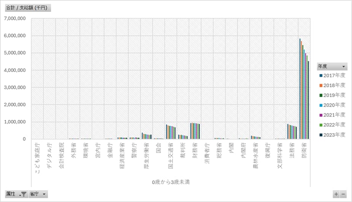Viewport: 352px width, 202px height.
Task: Select the 2021年度 legend swatch
Action: [x=321, y=115]
